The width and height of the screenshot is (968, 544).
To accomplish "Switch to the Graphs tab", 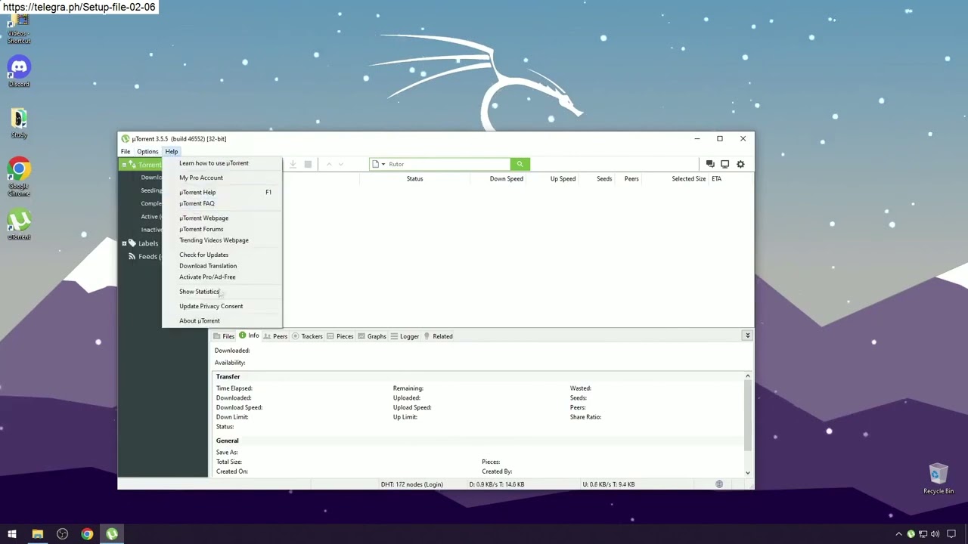I will 372,336.
